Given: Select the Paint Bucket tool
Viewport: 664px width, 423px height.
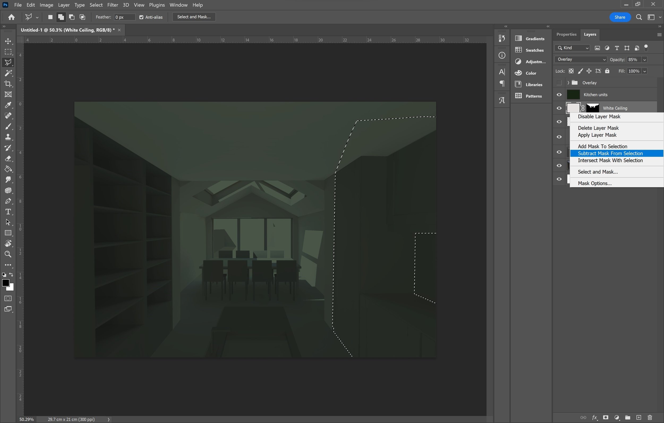Looking at the screenshot, I should [8, 169].
